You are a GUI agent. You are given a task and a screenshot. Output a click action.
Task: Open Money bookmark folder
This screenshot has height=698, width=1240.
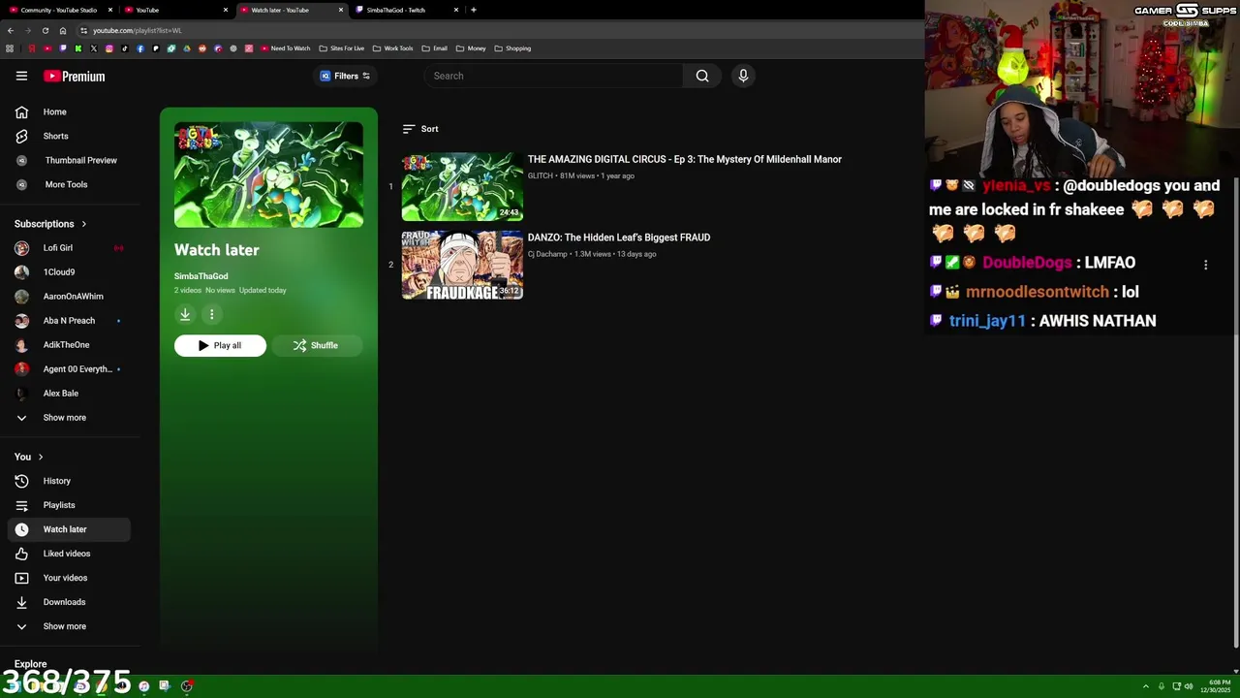pos(471,48)
